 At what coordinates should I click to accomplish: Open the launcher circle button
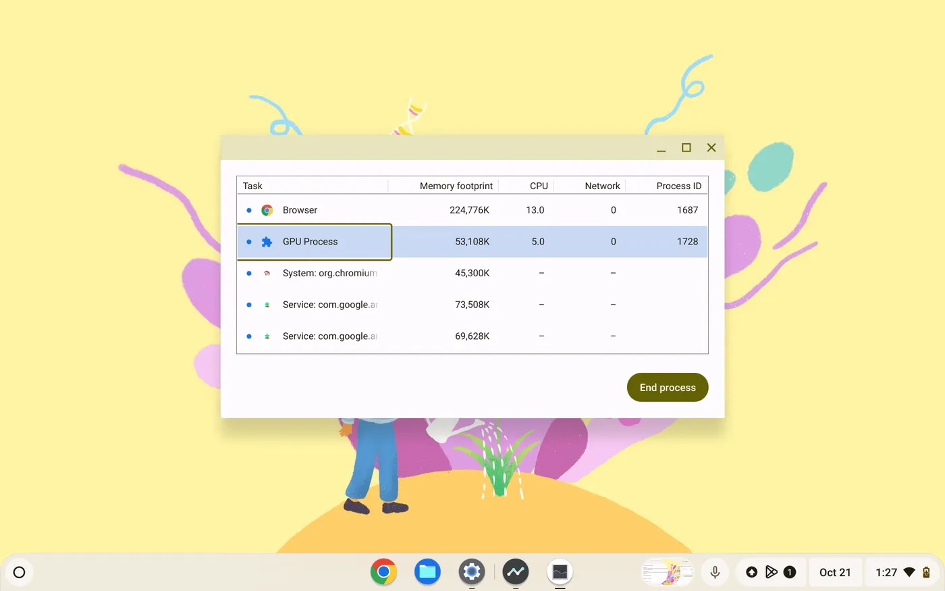19,572
